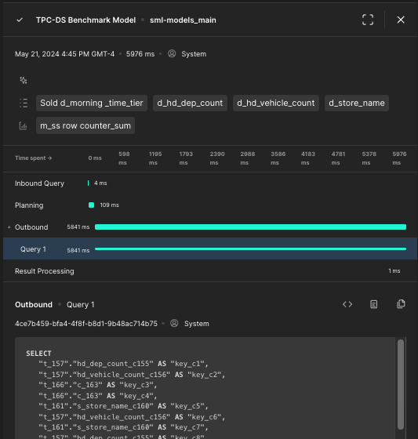Viewport: 418px width, 439px height.
Task: Collapse the Outbound row
Action: point(9,227)
